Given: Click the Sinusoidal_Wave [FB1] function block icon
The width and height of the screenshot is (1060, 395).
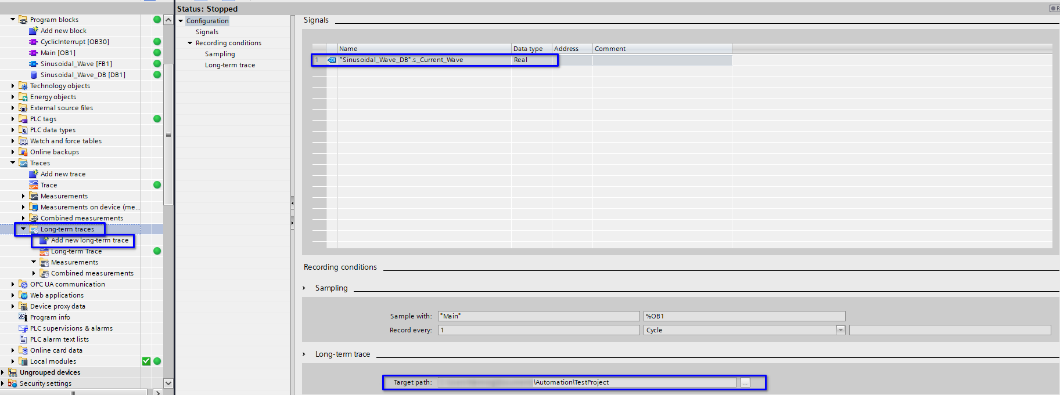Looking at the screenshot, I should pos(34,64).
